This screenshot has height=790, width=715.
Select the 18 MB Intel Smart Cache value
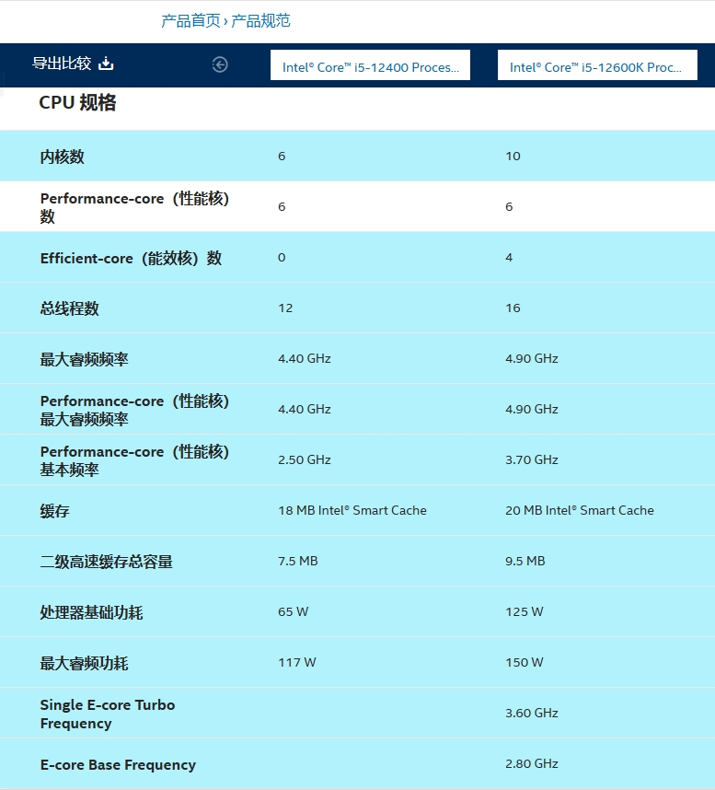point(352,510)
